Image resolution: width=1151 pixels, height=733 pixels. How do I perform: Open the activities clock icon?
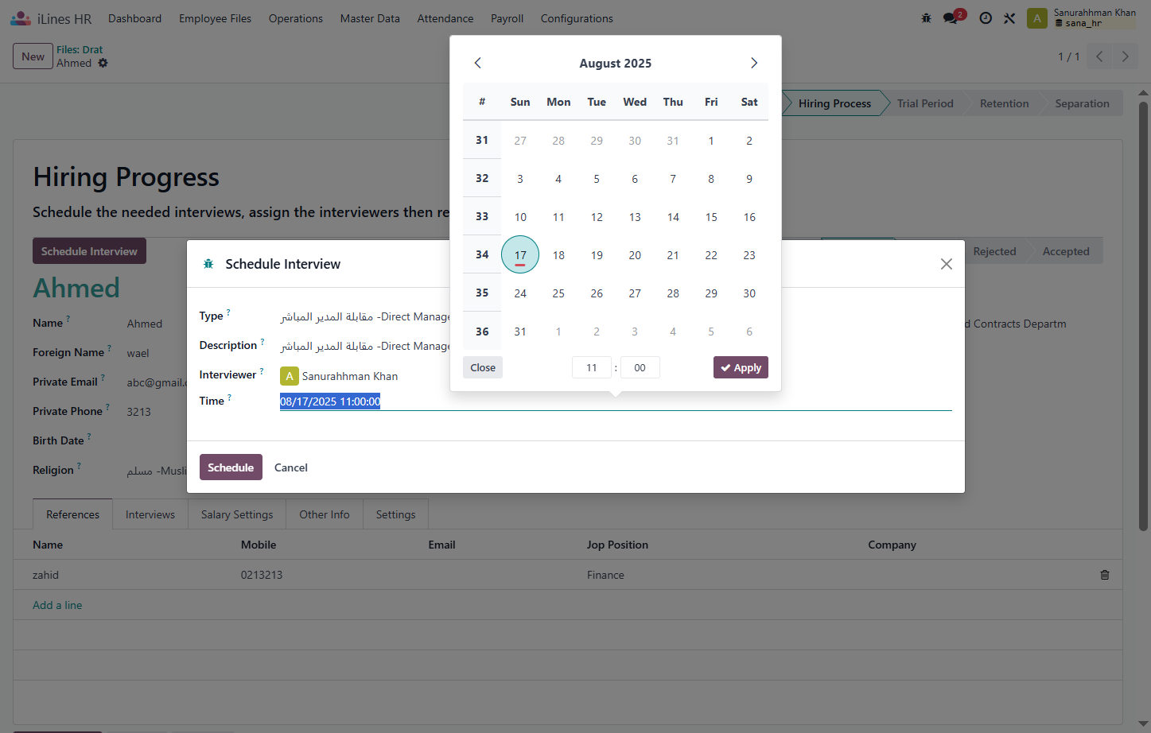click(x=986, y=18)
